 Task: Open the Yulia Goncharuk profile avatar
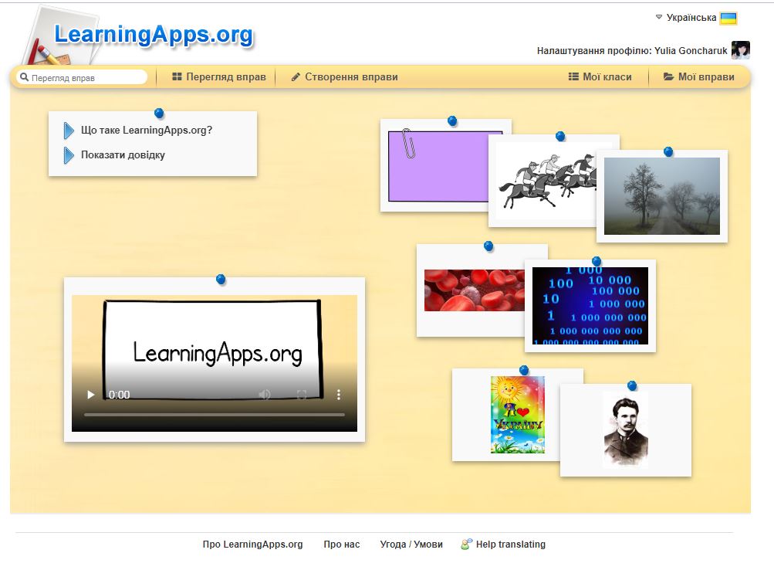741,50
